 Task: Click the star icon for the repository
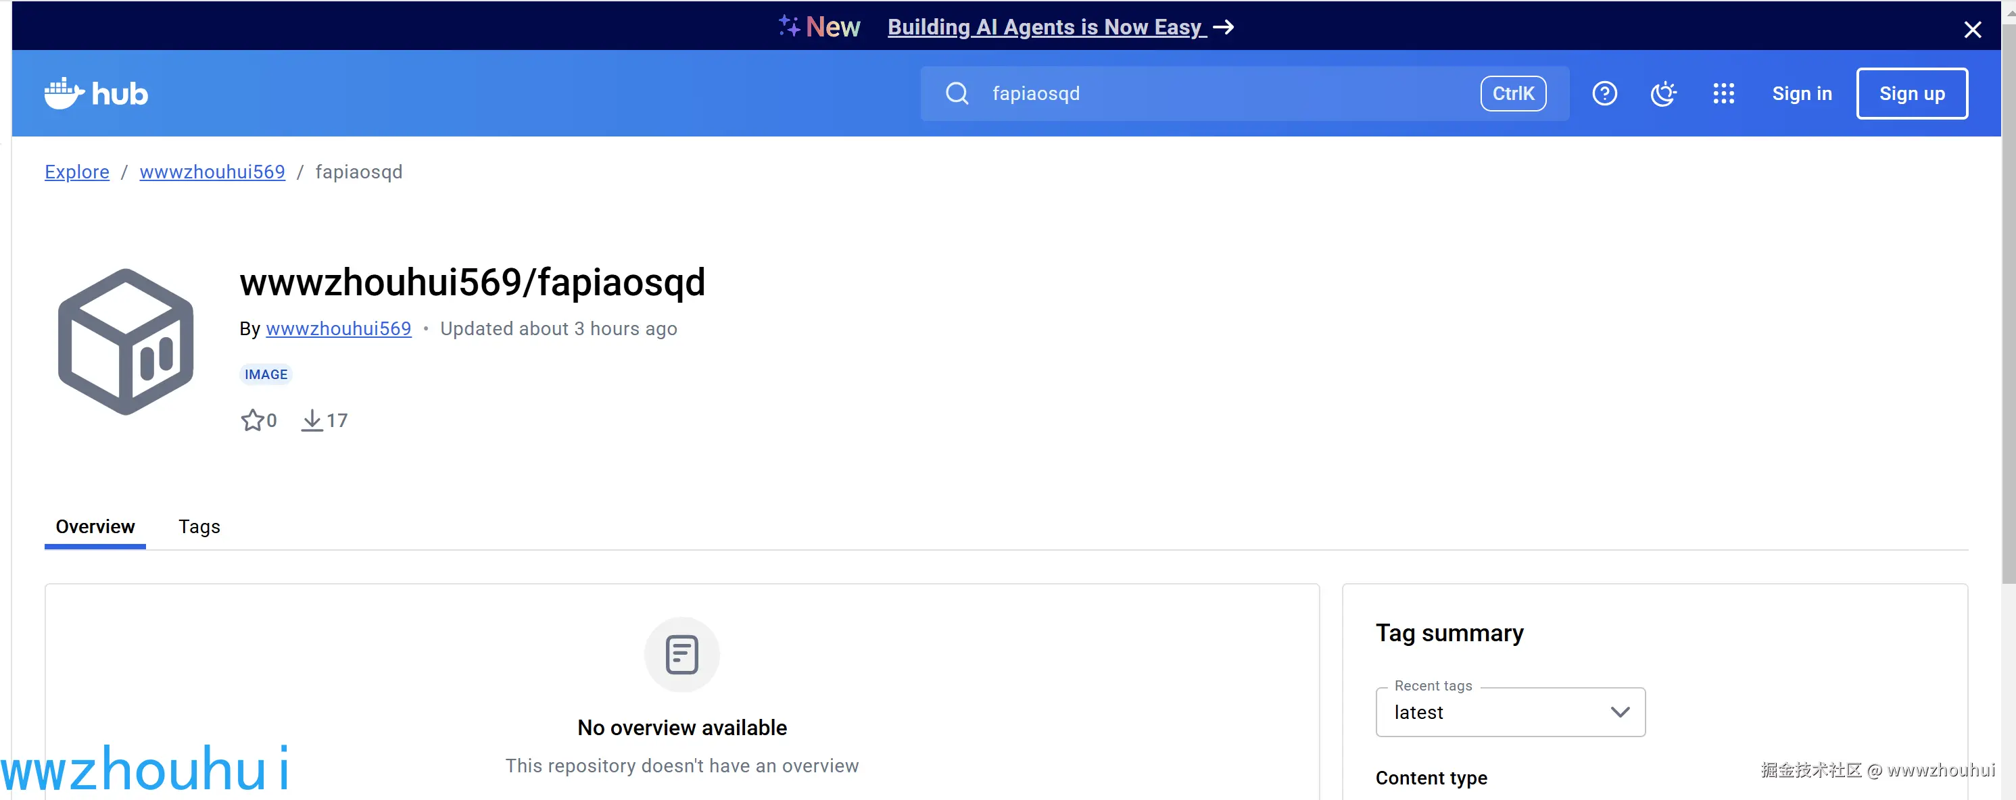pyautogui.click(x=252, y=420)
